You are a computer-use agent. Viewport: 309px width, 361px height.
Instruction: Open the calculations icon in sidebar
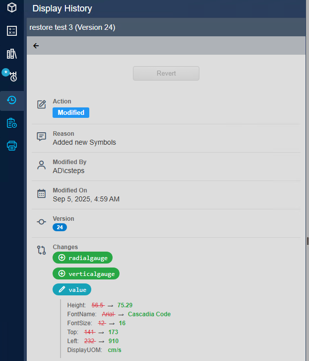(12, 31)
